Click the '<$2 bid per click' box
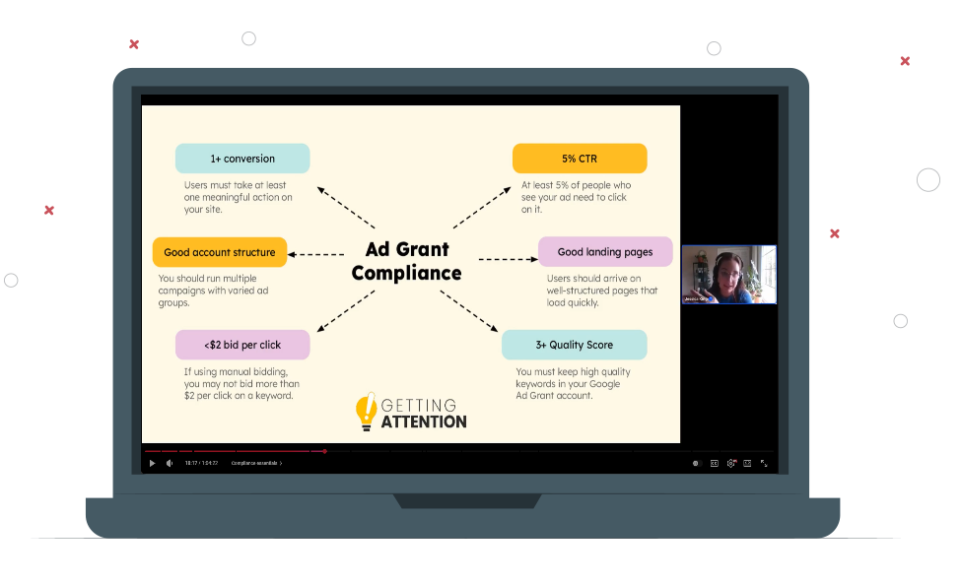Viewport: 961px width, 584px height. [242, 345]
